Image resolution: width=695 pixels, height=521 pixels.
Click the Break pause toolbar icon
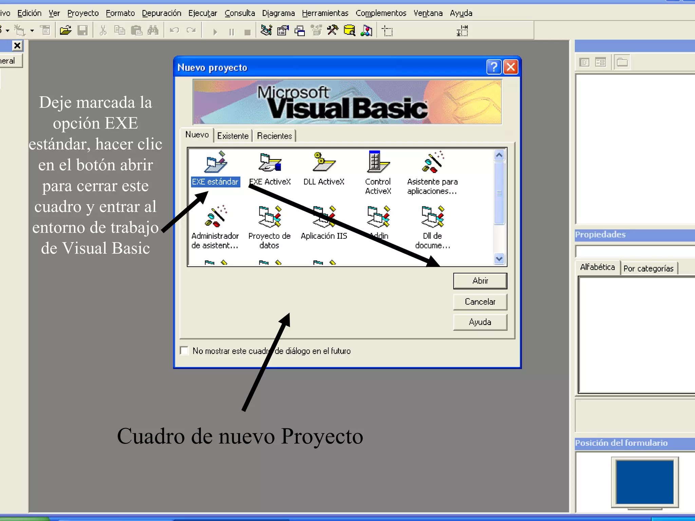[x=231, y=32]
